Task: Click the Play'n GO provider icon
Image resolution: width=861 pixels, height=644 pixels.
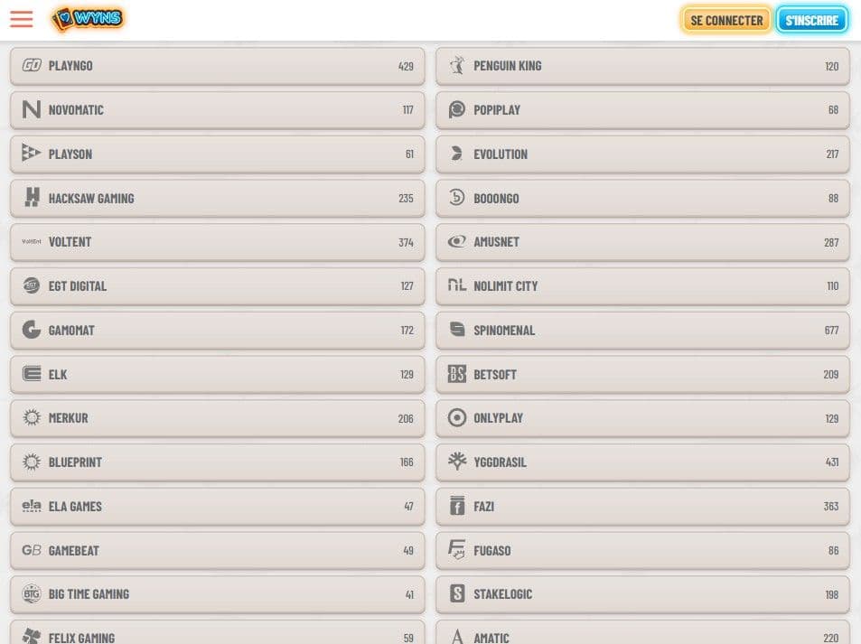Action: (32, 66)
